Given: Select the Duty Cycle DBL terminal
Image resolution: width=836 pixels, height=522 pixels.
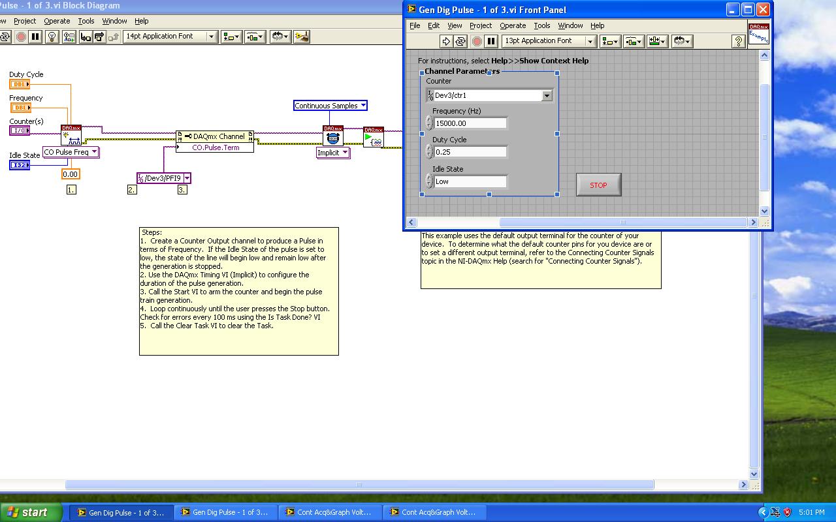Looking at the screenshot, I should pyautogui.click(x=20, y=84).
